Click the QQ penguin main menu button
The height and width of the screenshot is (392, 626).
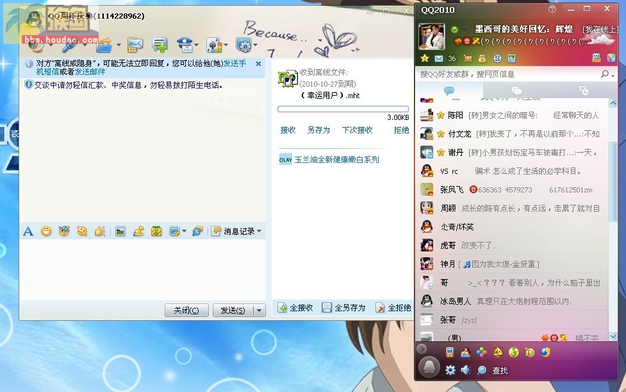coord(429,367)
